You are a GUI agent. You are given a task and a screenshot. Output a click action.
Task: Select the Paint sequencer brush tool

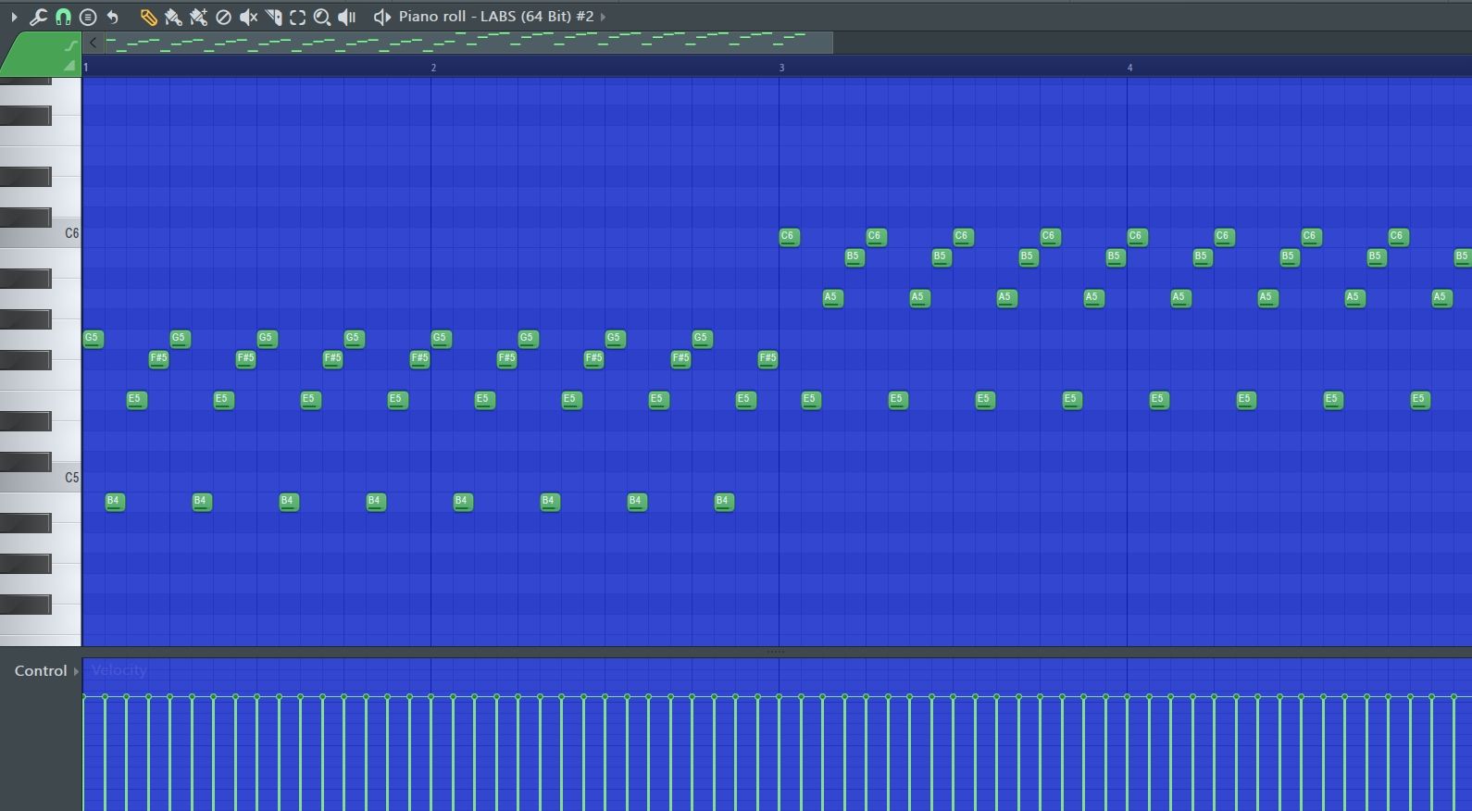click(198, 17)
